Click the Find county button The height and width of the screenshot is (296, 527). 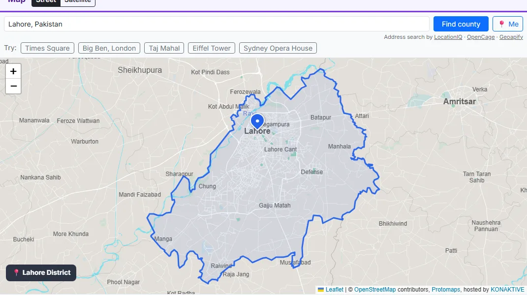tap(461, 24)
